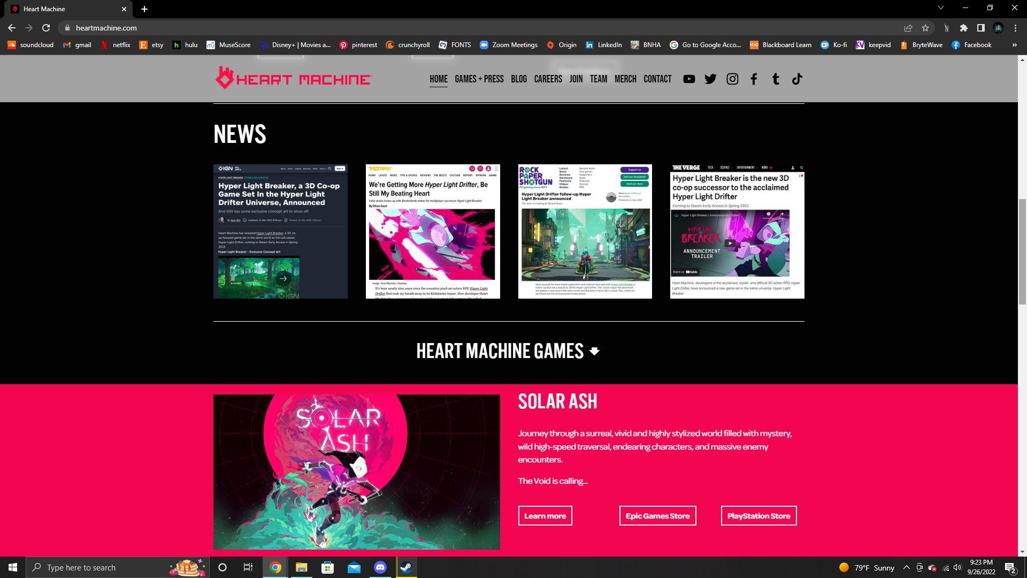1027x578 pixels.
Task: Open the Kotaku news article thumbnail
Action: coord(432,231)
